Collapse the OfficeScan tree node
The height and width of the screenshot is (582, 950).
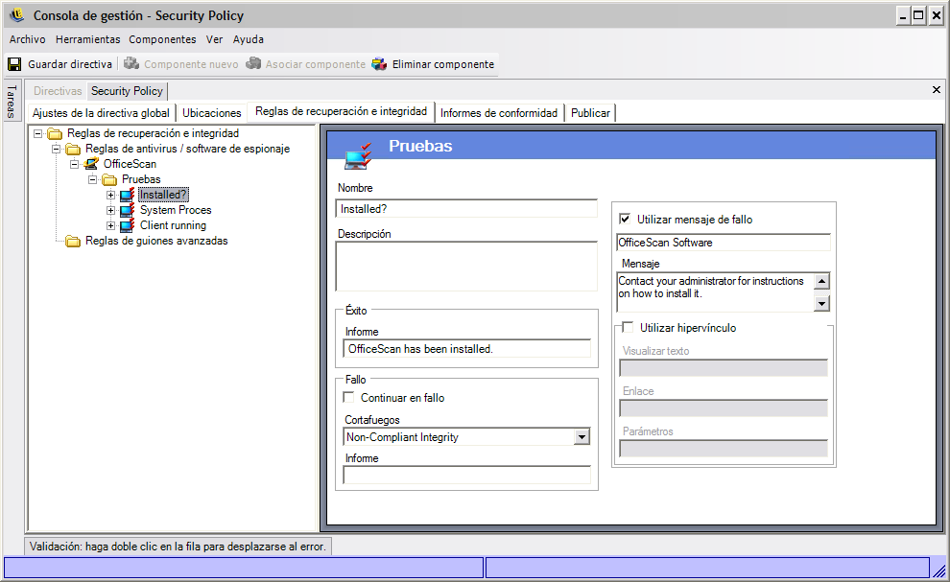click(x=74, y=164)
